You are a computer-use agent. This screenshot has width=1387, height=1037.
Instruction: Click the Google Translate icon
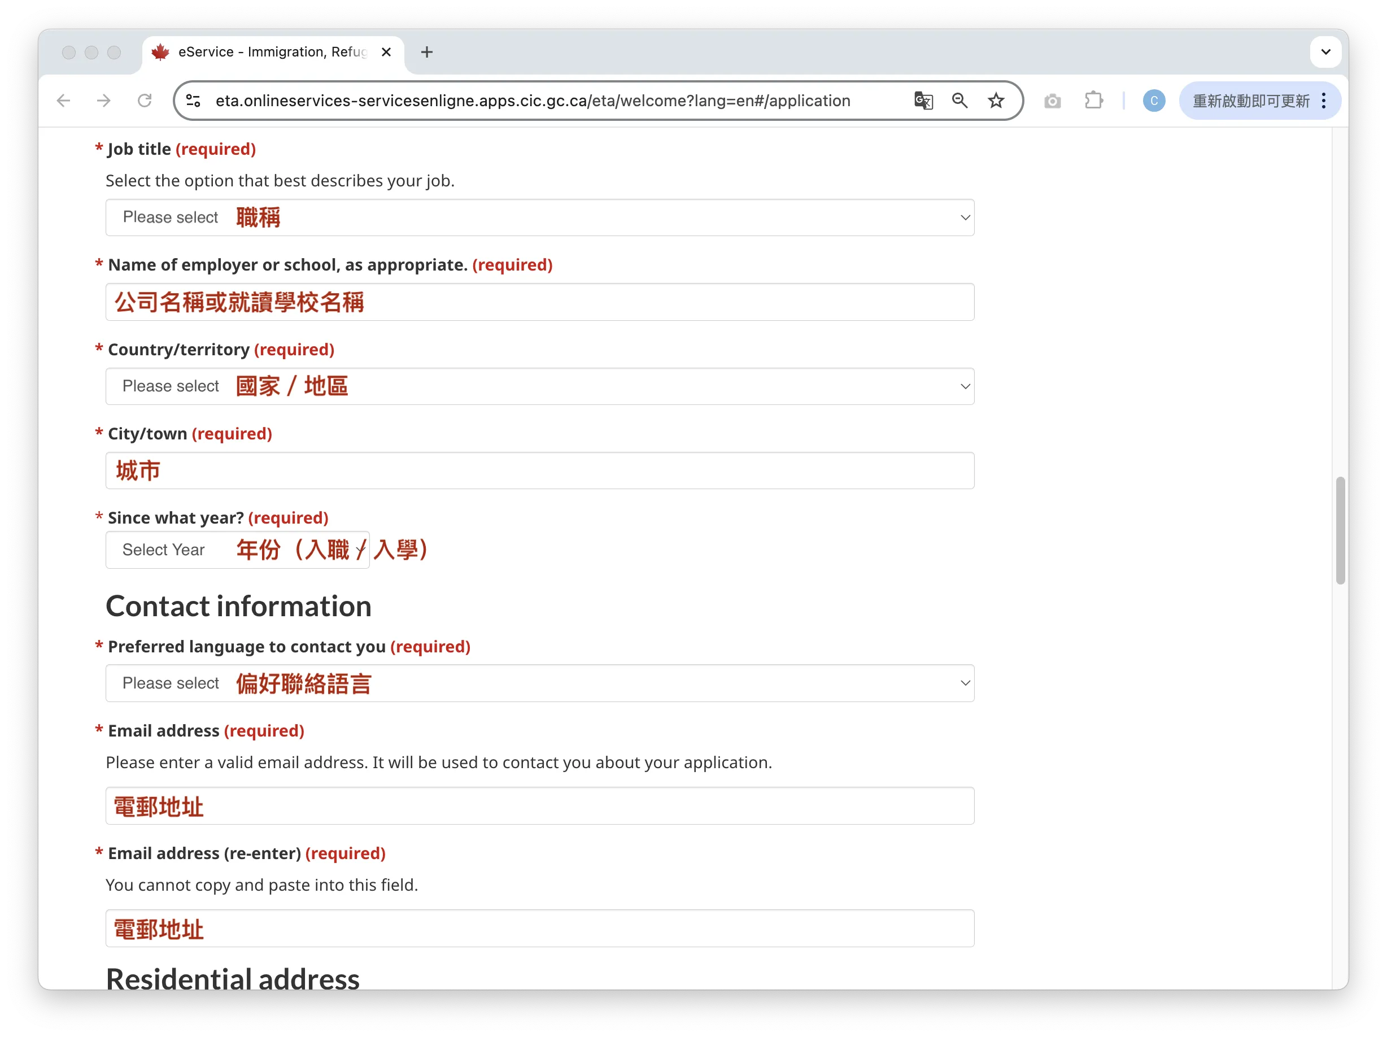pos(923,101)
